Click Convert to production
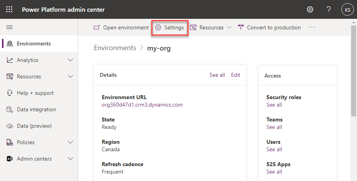Viewport: 357px width, 181px height. pyautogui.click(x=269, y=27)
